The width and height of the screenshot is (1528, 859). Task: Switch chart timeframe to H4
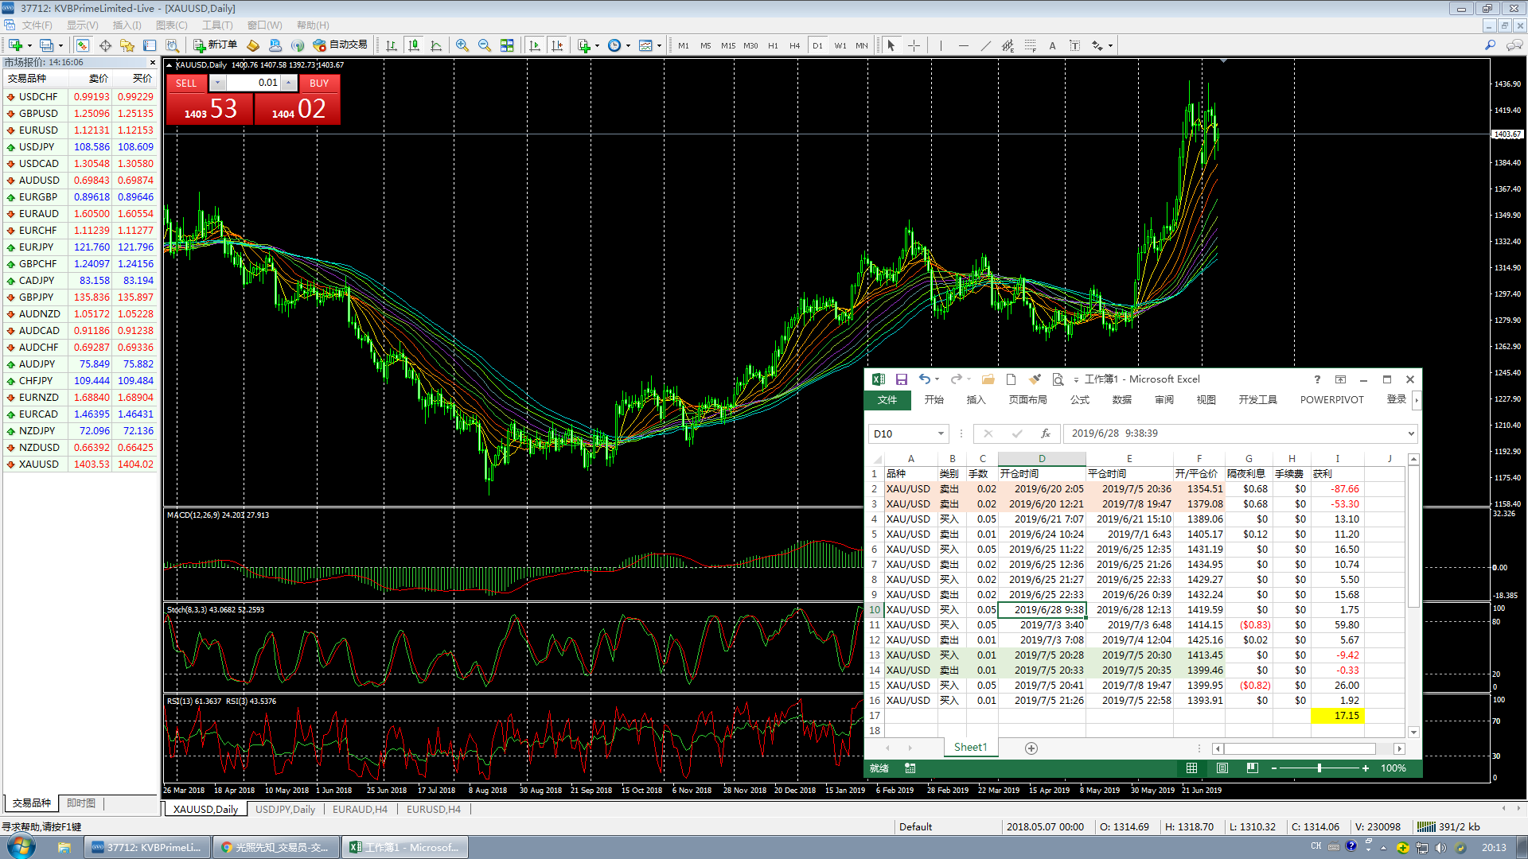click(794, 45)
